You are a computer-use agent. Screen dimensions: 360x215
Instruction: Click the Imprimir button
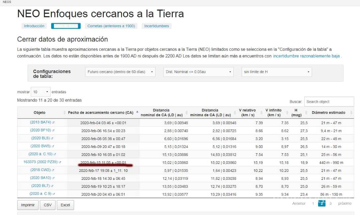click(28, 205)
